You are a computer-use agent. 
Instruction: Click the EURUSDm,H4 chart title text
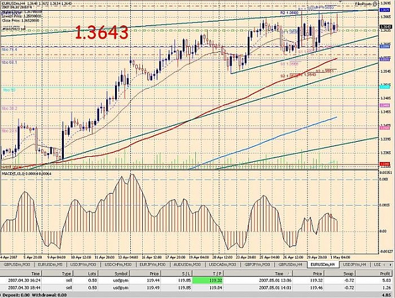(x=36, y=4)
